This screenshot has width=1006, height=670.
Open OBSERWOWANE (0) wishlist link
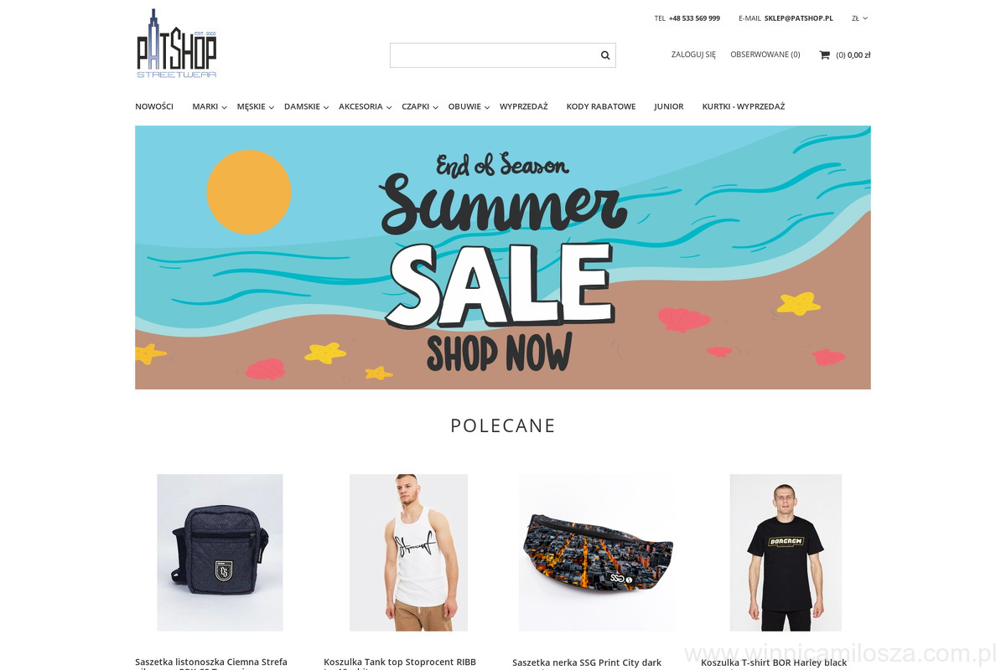(765, 54)
